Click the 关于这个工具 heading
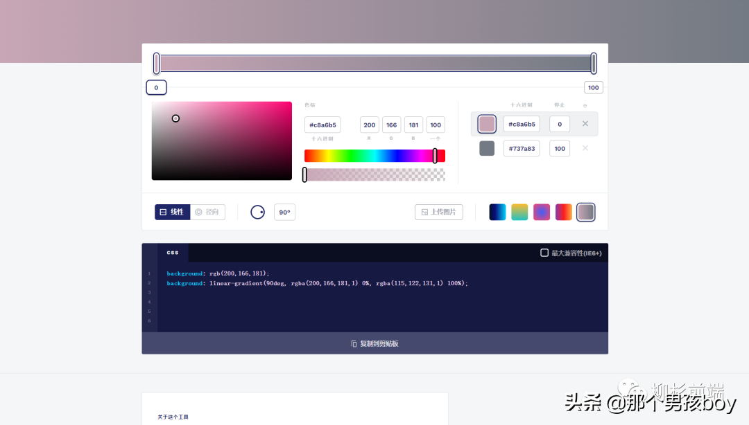749x425 pixels. click(173, 417)
